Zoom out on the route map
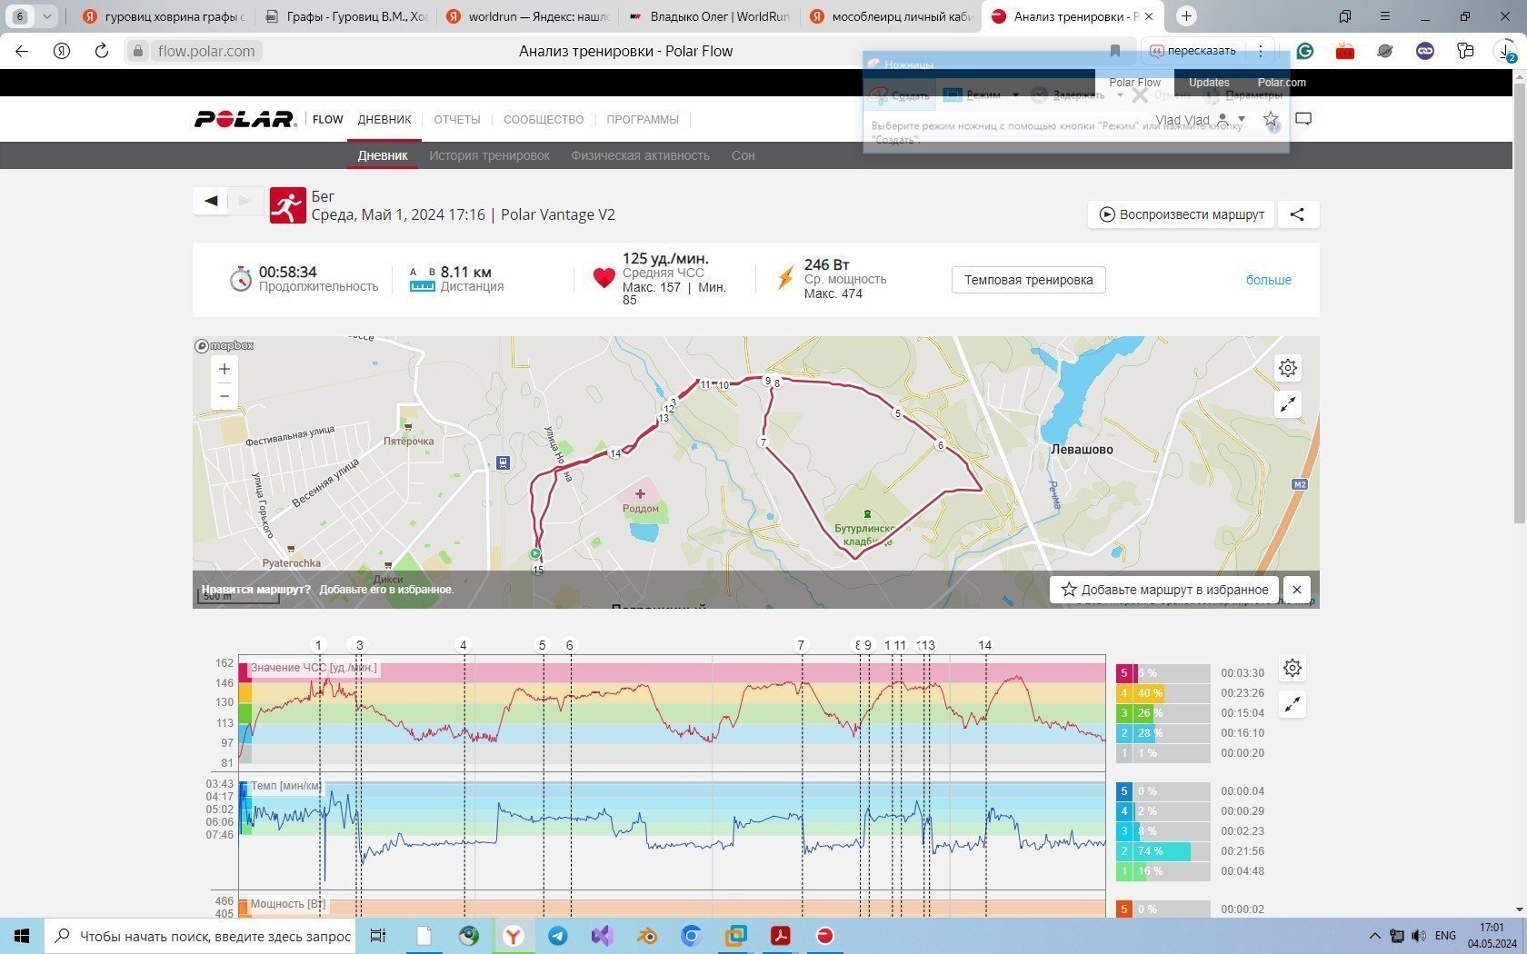1527x954 pixels. pos(225,396)
